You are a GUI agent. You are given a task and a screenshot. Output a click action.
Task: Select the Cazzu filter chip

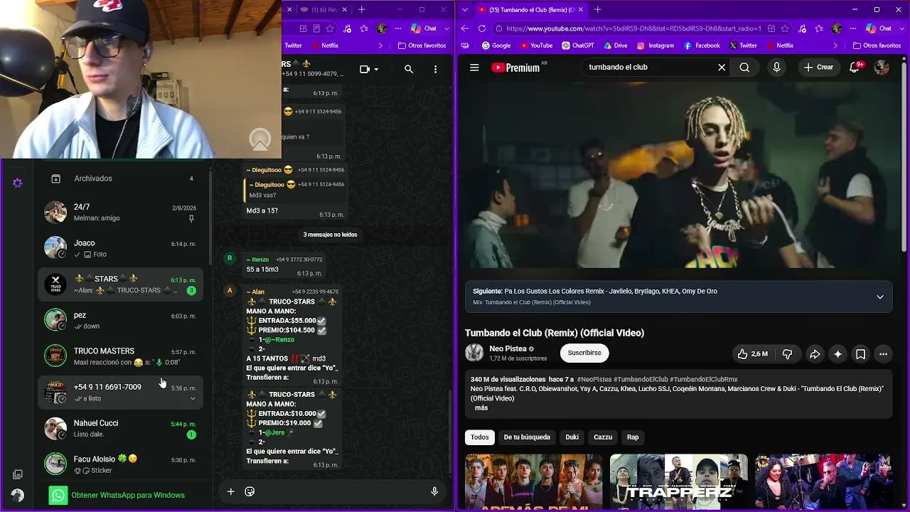[x=603, y=437]
